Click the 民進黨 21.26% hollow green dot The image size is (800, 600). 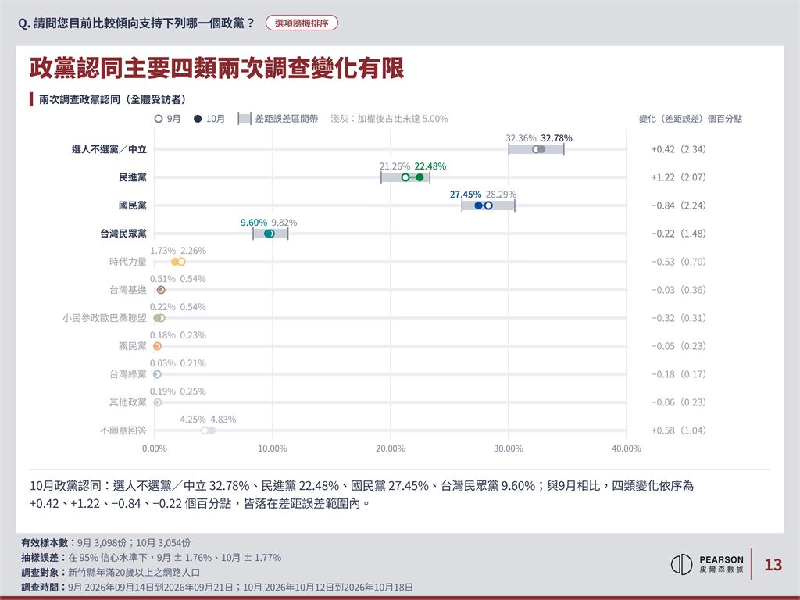point(405,177)
